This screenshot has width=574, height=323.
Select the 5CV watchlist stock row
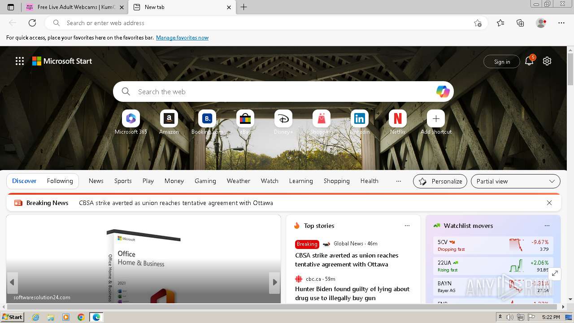pos(493,245)
